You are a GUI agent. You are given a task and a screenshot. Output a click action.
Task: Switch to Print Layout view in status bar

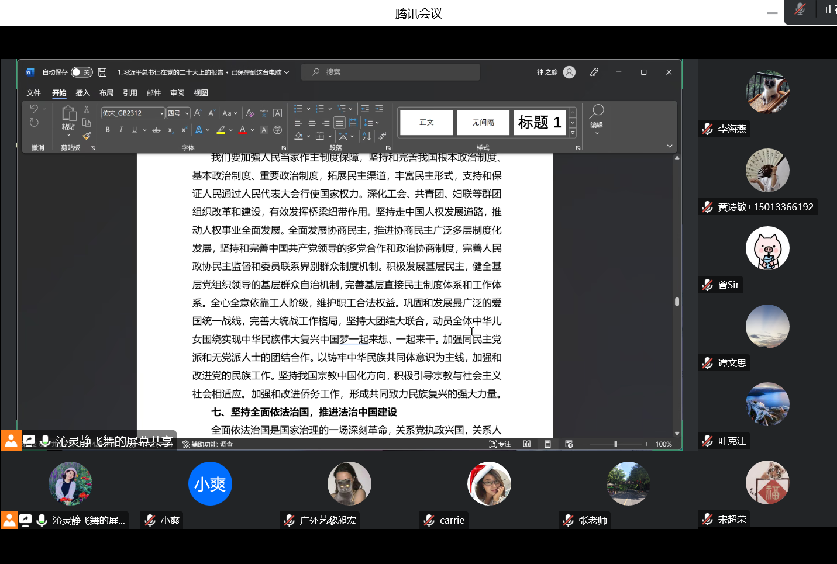pyautogui.click(x=548, y=444)
